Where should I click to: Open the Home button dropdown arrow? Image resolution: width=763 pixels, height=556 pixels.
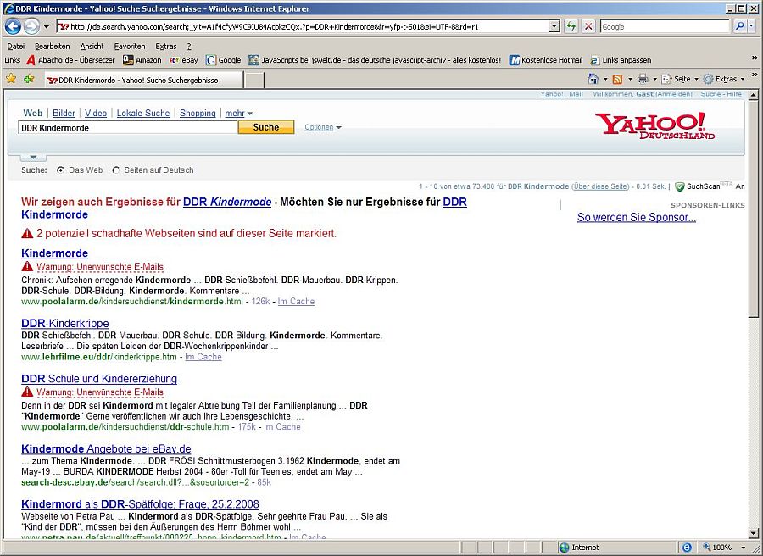[x=605, y=79]
